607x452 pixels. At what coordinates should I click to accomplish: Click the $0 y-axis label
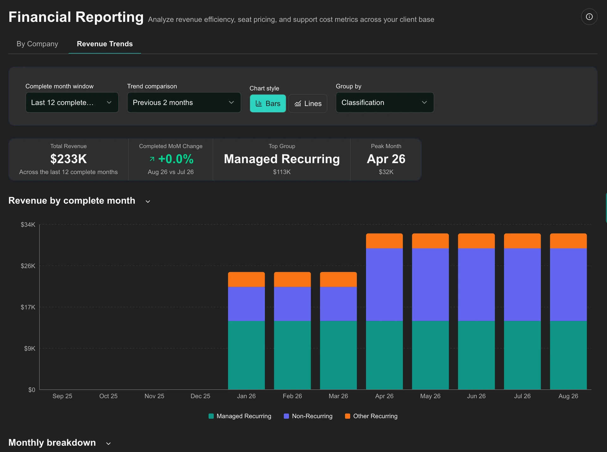click(32, 390)
